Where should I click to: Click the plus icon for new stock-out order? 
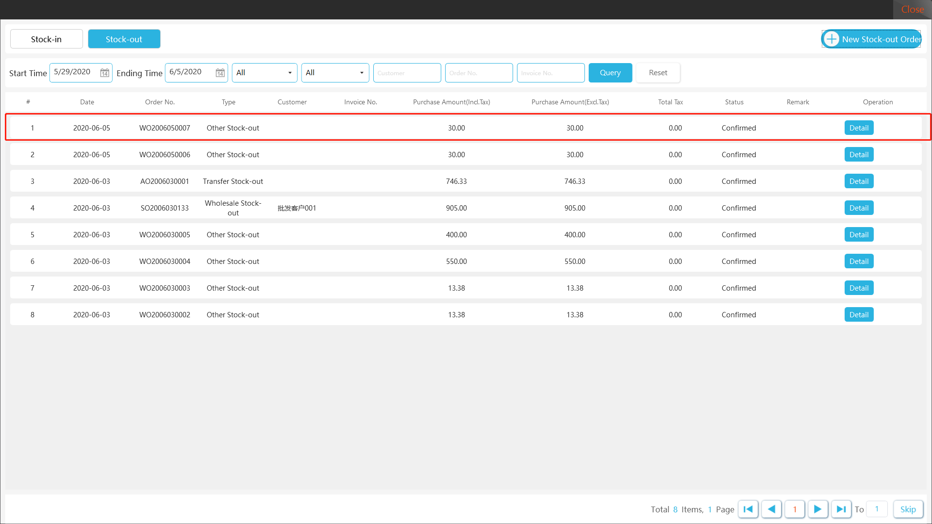(x=832, y=39)
